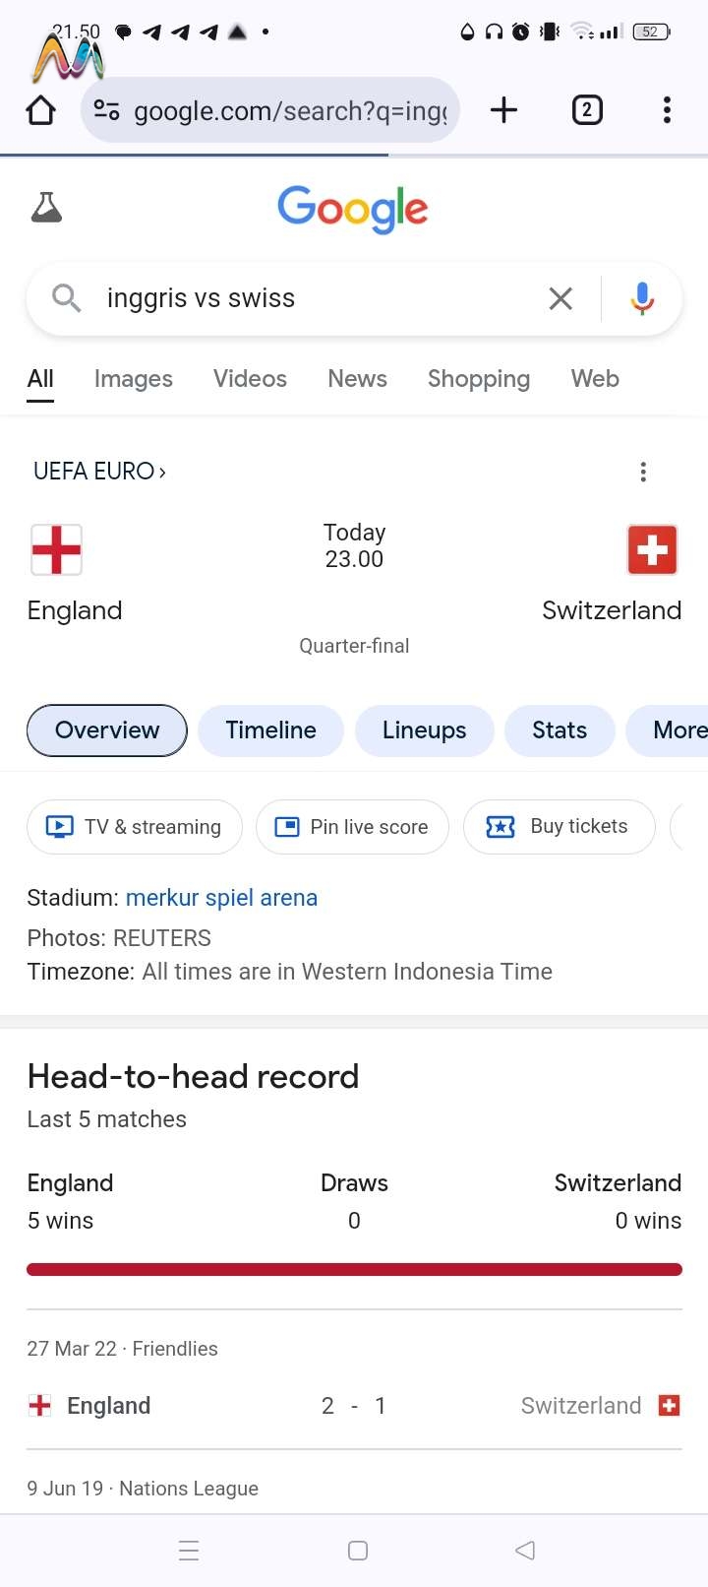
Task: Open the merkur spiel arena link
Action: [221, 898]
